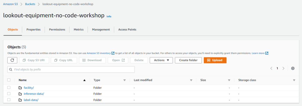
Task: Click the Copy URL button
Action: click(x=64, y=60)
